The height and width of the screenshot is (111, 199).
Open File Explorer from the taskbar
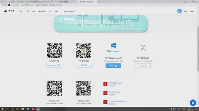pos(23,109)
